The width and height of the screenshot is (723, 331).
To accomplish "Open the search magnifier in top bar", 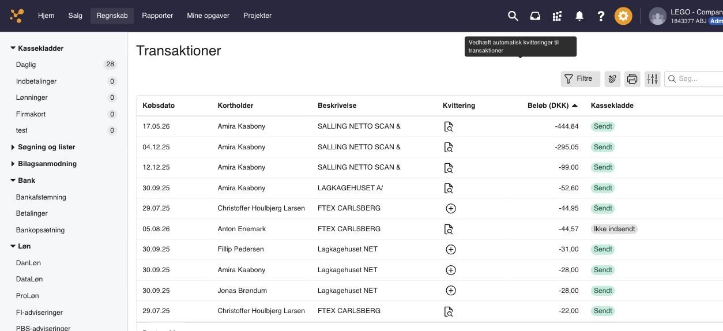I will 513,16.
